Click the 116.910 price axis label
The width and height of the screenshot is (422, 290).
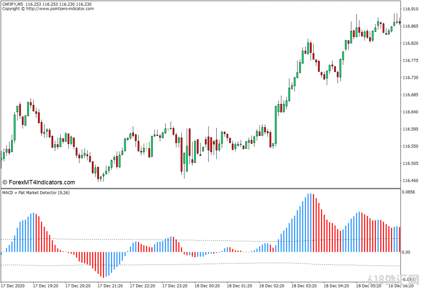[410, 9]
